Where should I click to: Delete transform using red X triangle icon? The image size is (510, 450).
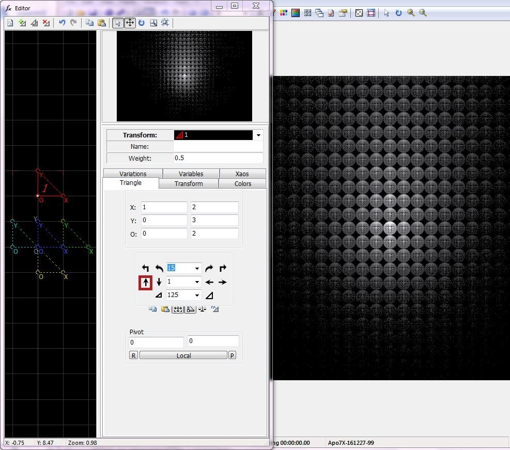point(46,23)
